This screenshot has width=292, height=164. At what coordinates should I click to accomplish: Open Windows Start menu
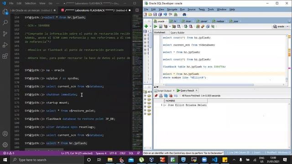[5, 160]
